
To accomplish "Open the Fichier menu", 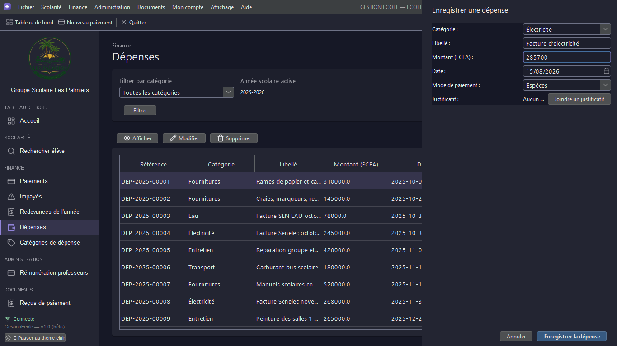I will pos(26,7).
